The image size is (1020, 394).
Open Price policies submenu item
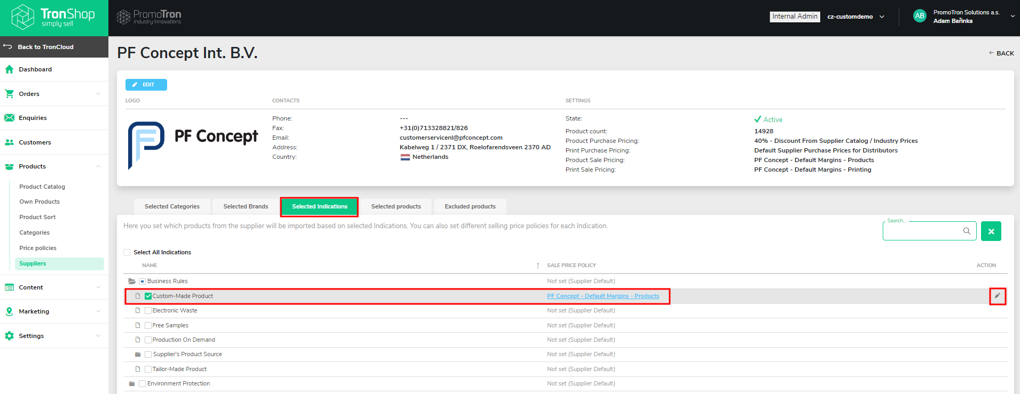38,248
